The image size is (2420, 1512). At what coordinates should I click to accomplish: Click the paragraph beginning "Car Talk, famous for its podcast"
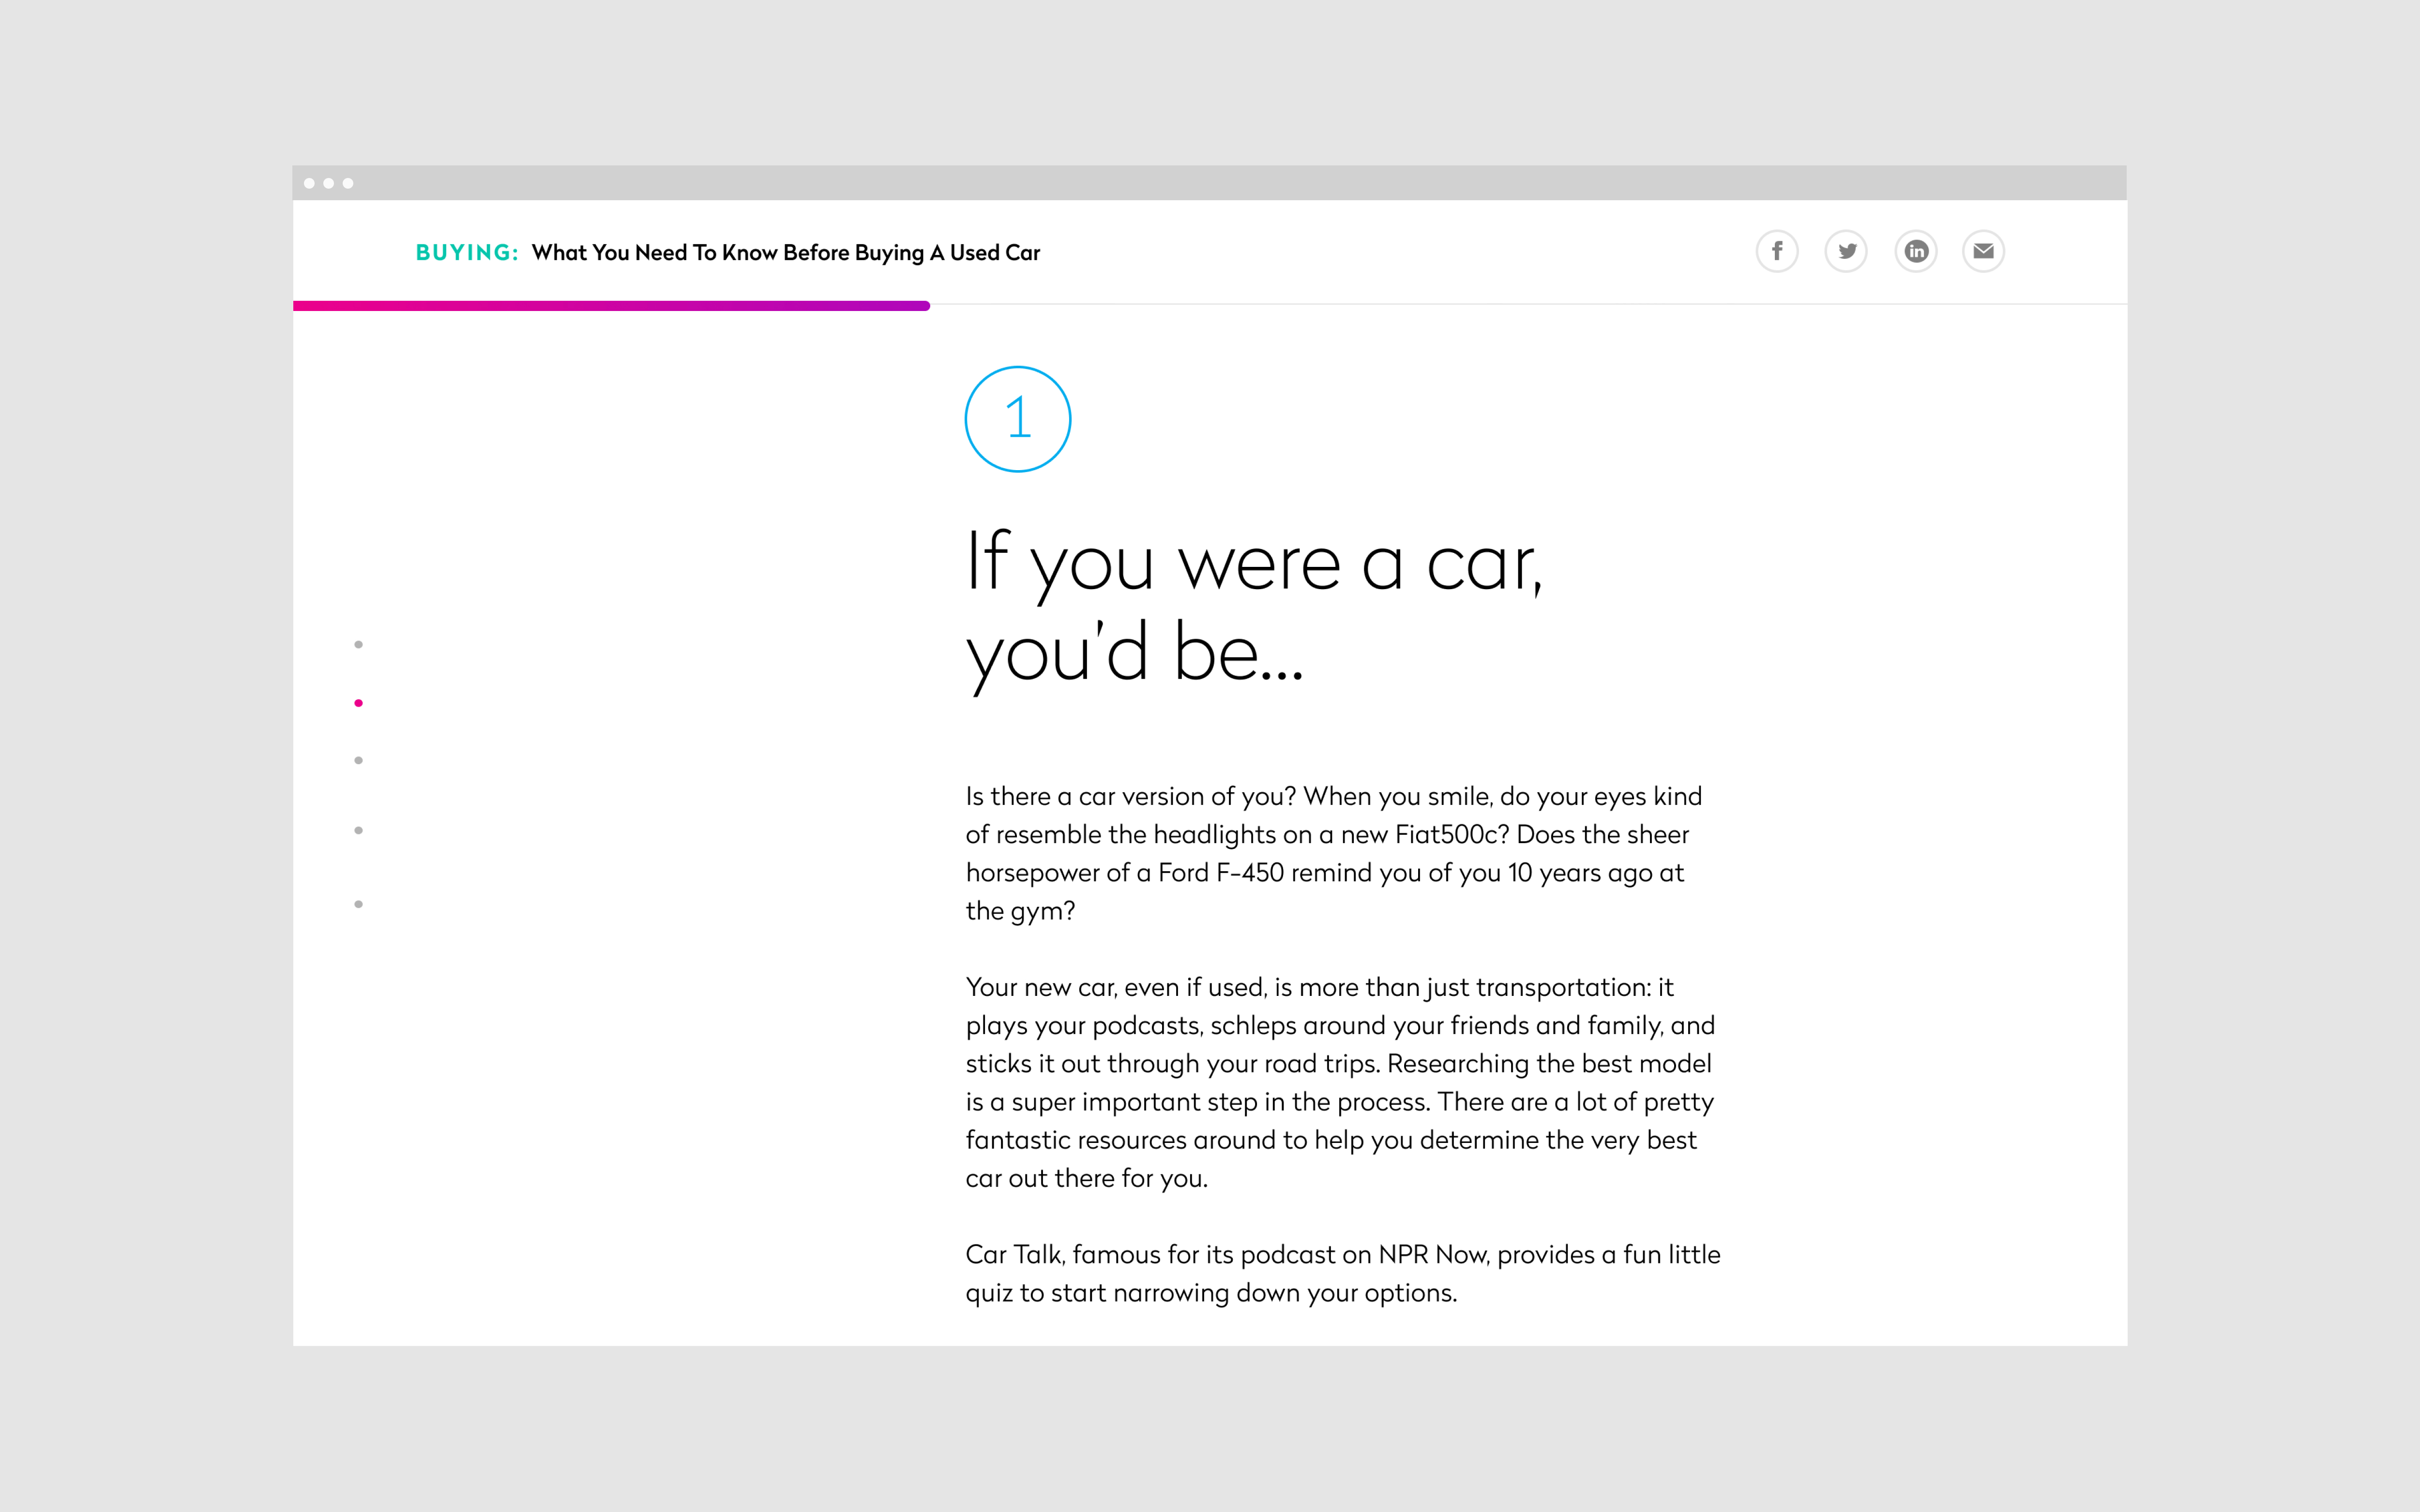click(x=1343, y=1273)
